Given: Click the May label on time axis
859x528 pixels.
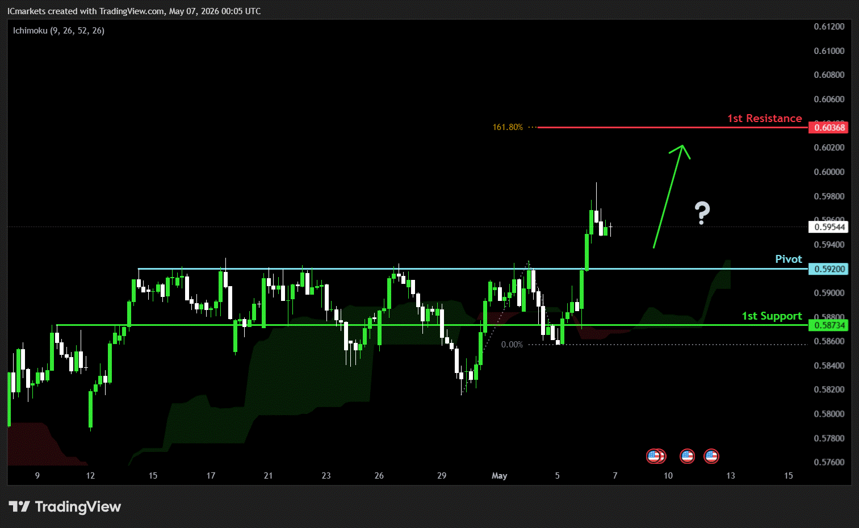Looking at the screenshot, I should (499, 476).
